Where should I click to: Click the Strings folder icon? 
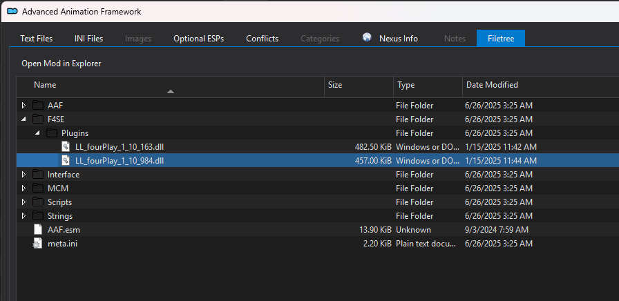coord(37,216)
